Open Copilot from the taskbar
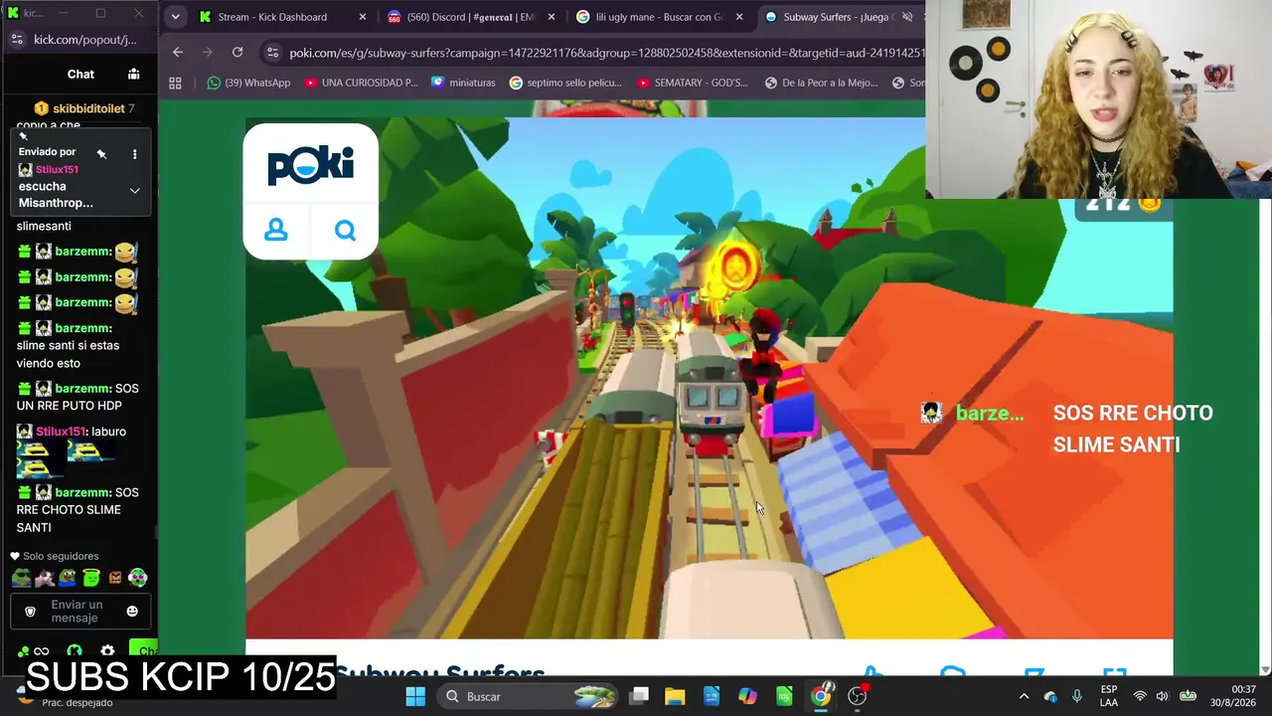 coord(747,696)
